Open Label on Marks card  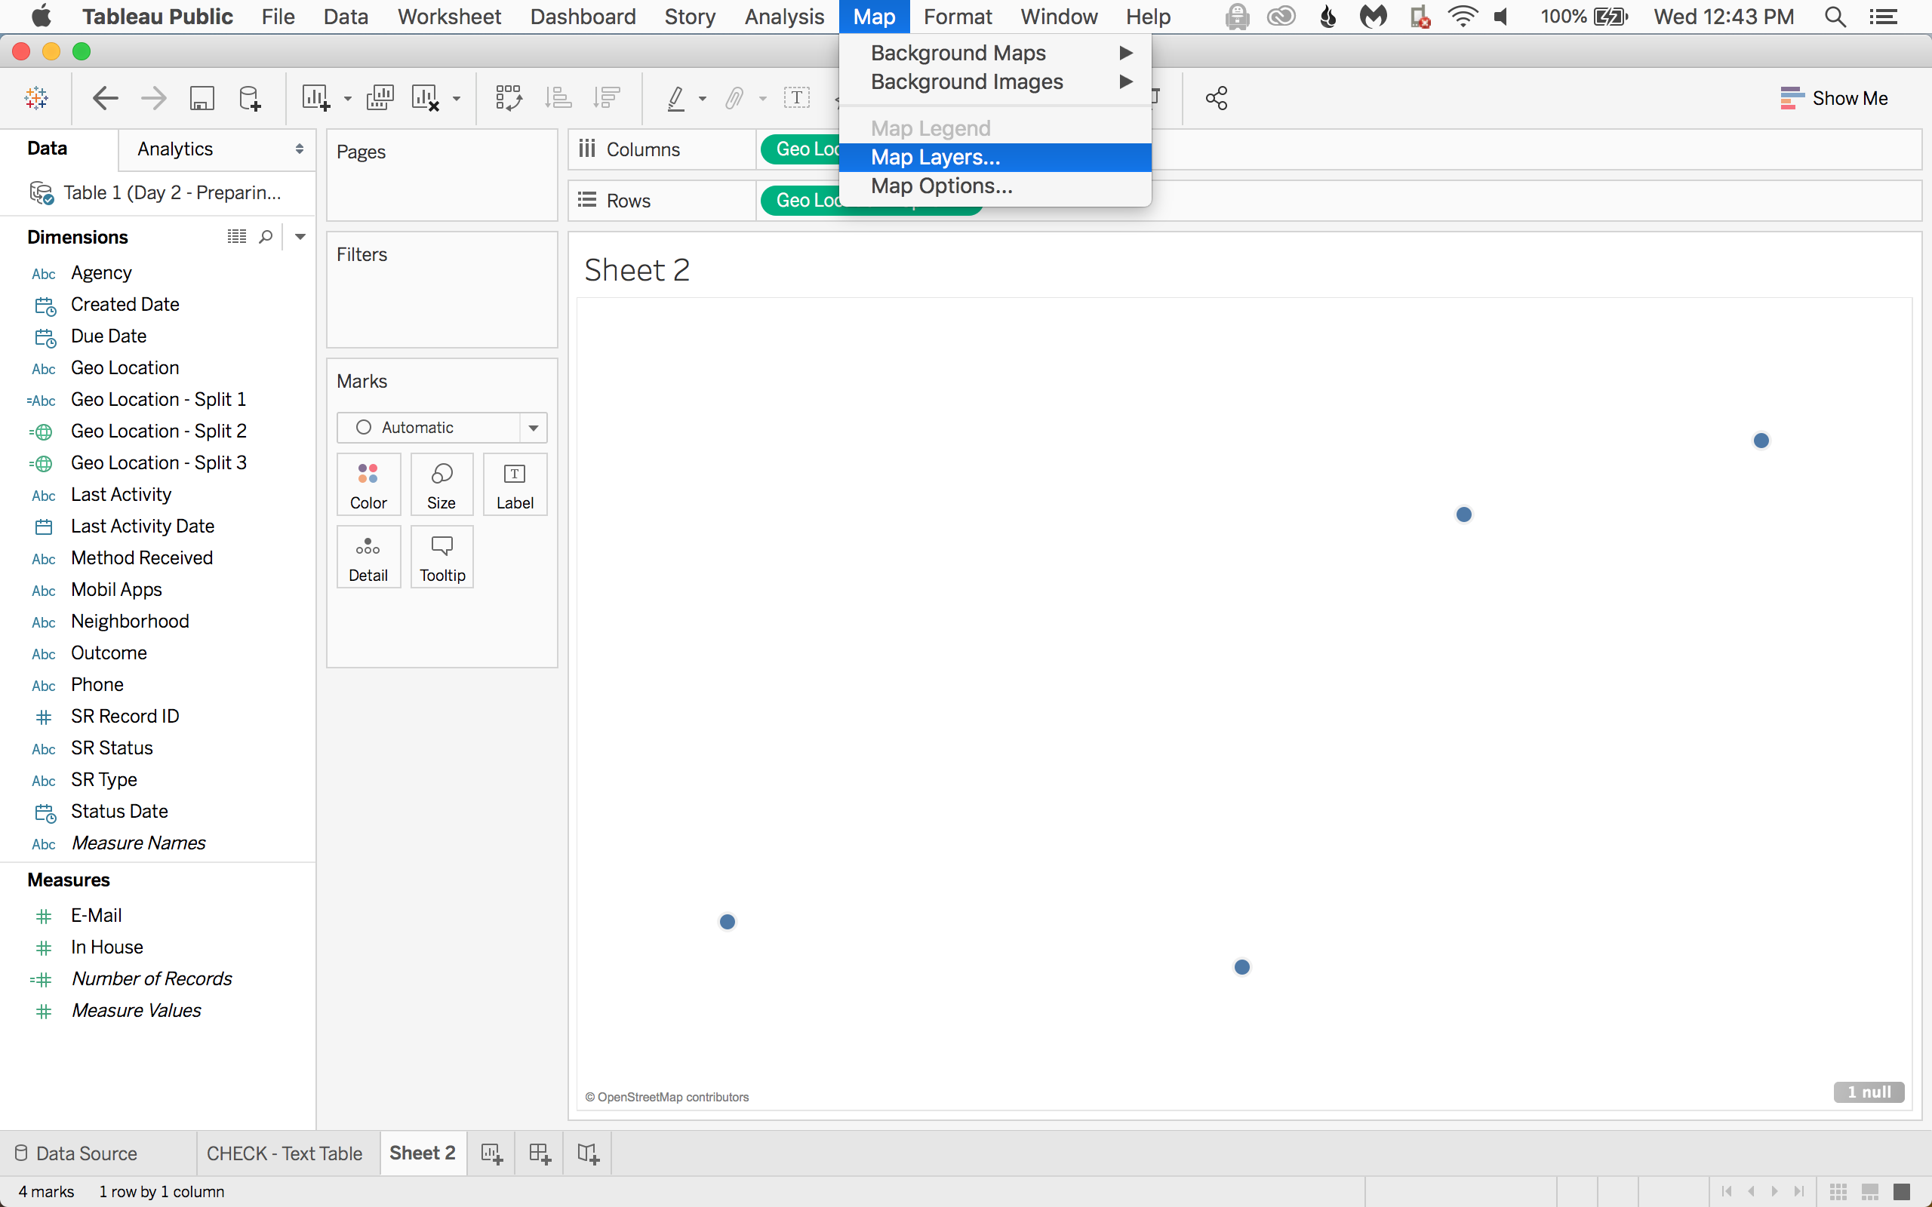point(515,484)
